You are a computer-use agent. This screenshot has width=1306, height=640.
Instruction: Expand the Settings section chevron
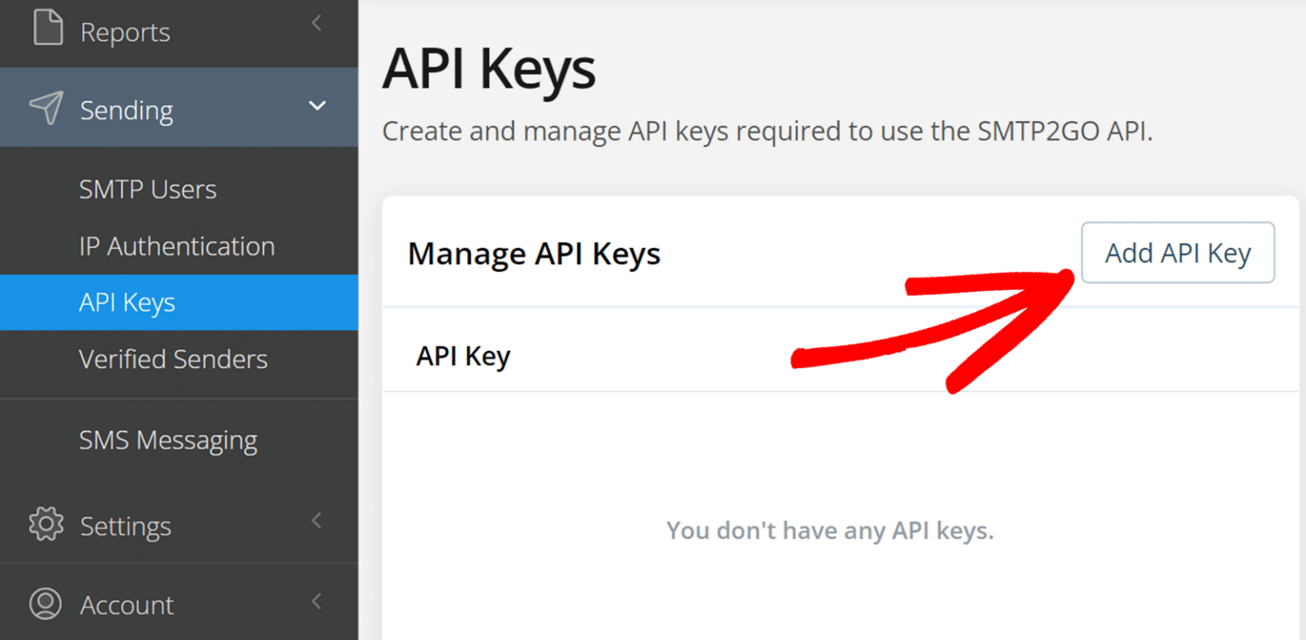tap(316, 520)
